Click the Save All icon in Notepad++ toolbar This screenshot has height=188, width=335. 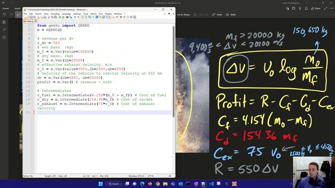pyautogui.click(x=35, y=17)
